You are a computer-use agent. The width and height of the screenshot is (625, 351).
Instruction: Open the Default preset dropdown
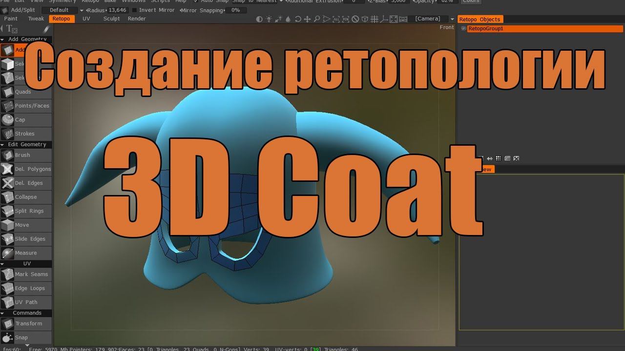(63, 10)
